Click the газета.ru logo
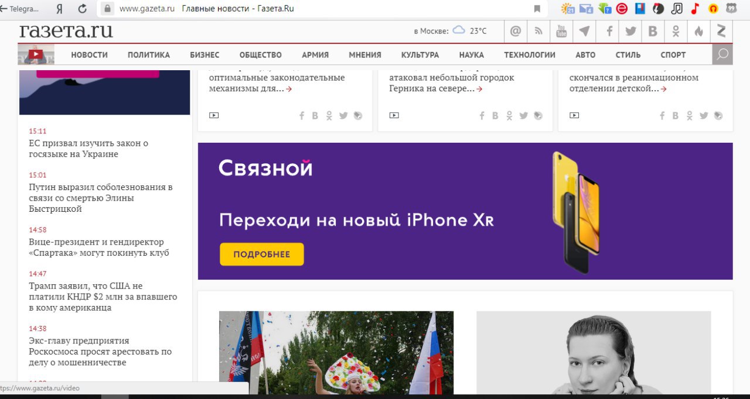This screenshot has width=750, height=399. tap(66, 30)
